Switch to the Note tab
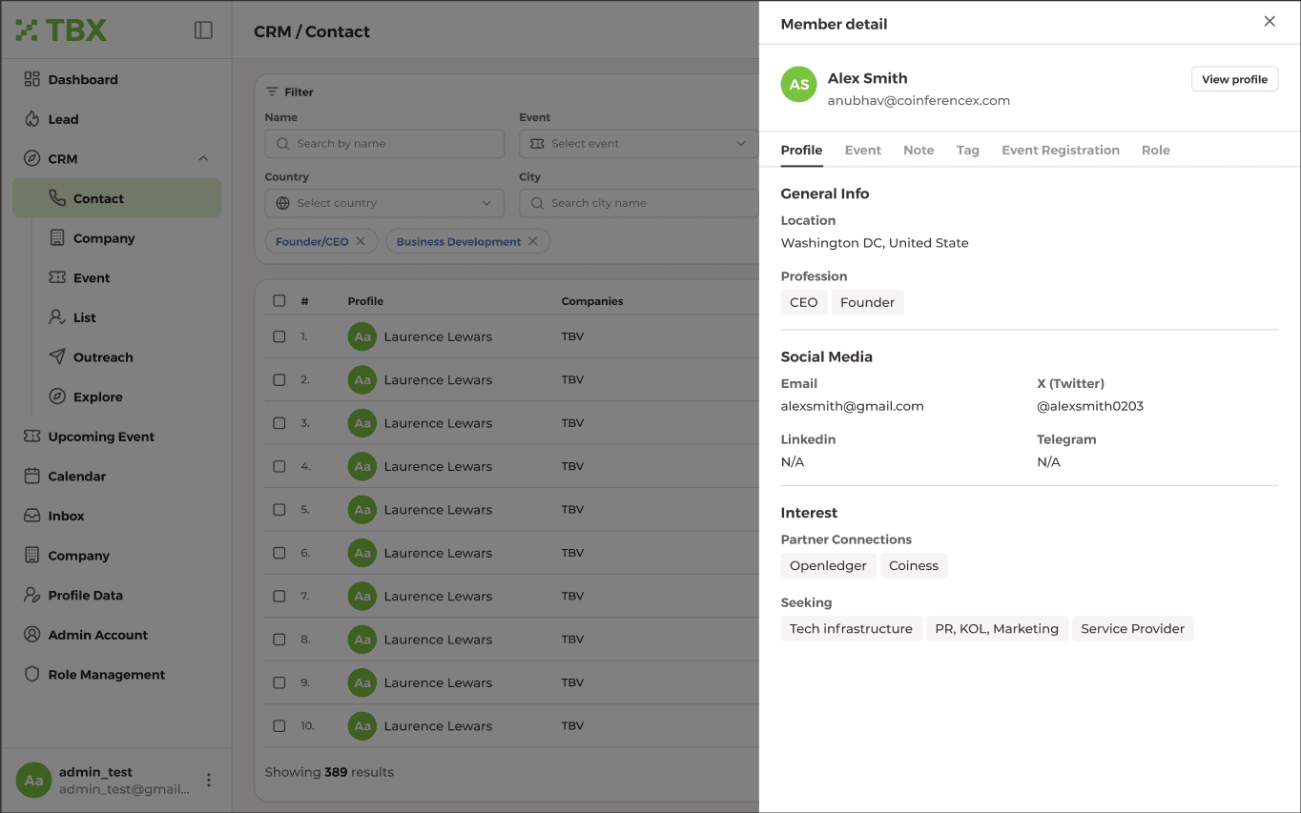 [x=919, y=150]
